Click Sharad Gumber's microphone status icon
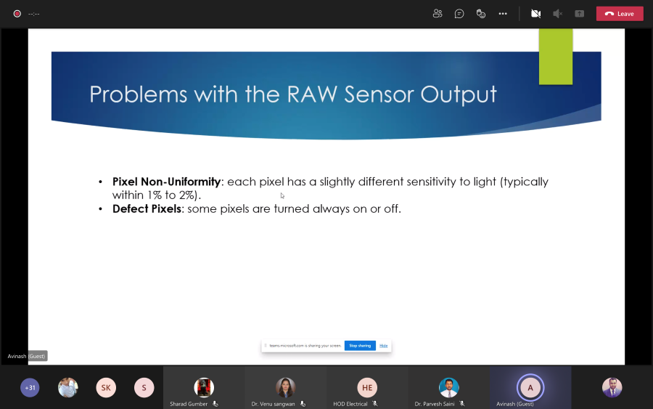This screenshot has width=653, height=409. point(215,404)
